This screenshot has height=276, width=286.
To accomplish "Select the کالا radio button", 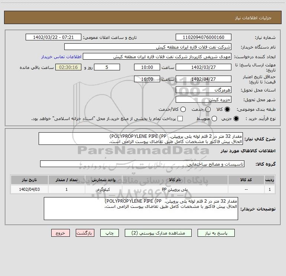I will pos(227,109).
